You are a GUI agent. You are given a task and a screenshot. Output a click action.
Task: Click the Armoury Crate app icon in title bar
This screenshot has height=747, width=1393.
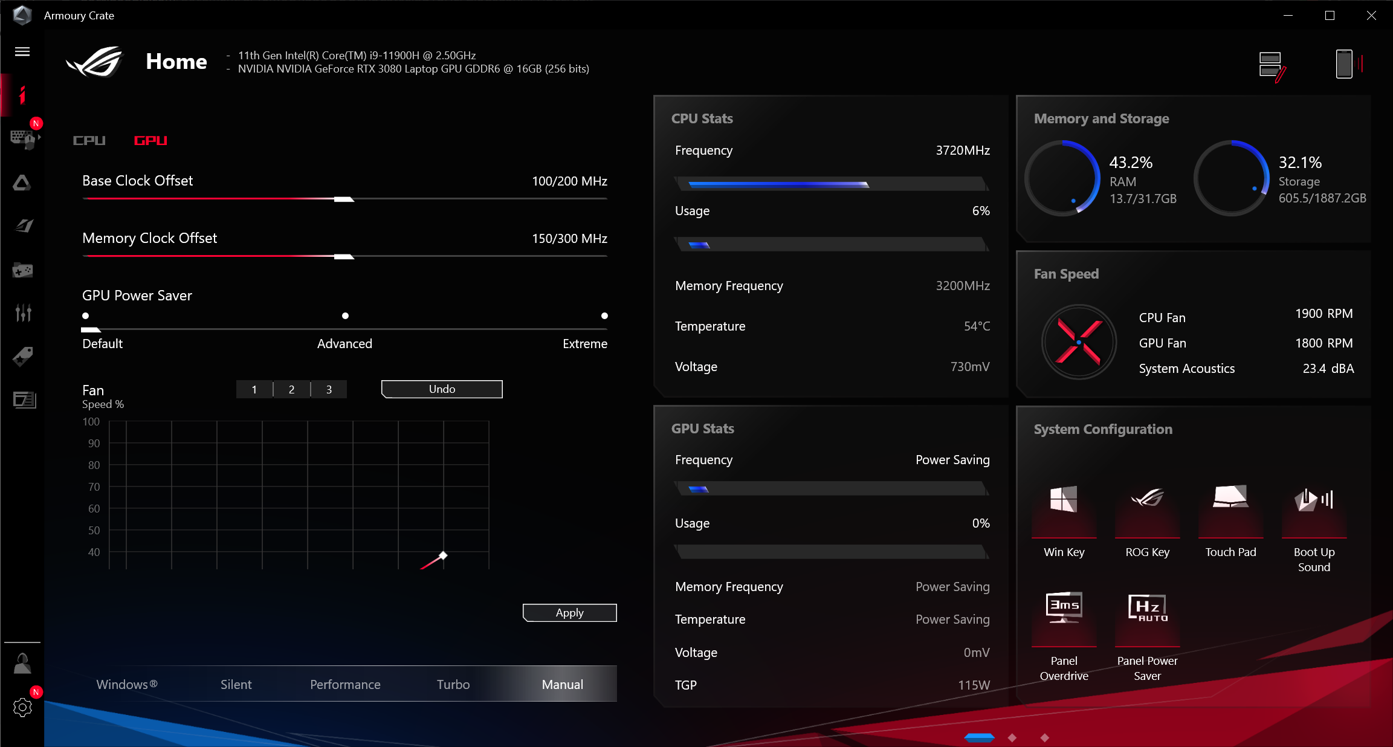coord(22,15)
